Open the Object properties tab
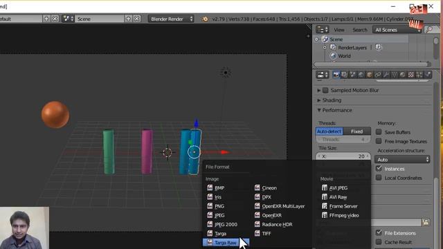The width and height of the screenshot is (443, 249). point(369,75)
